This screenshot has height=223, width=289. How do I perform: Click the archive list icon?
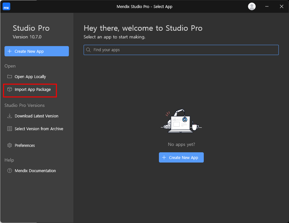pyautogui.click(x=10, y=129)
